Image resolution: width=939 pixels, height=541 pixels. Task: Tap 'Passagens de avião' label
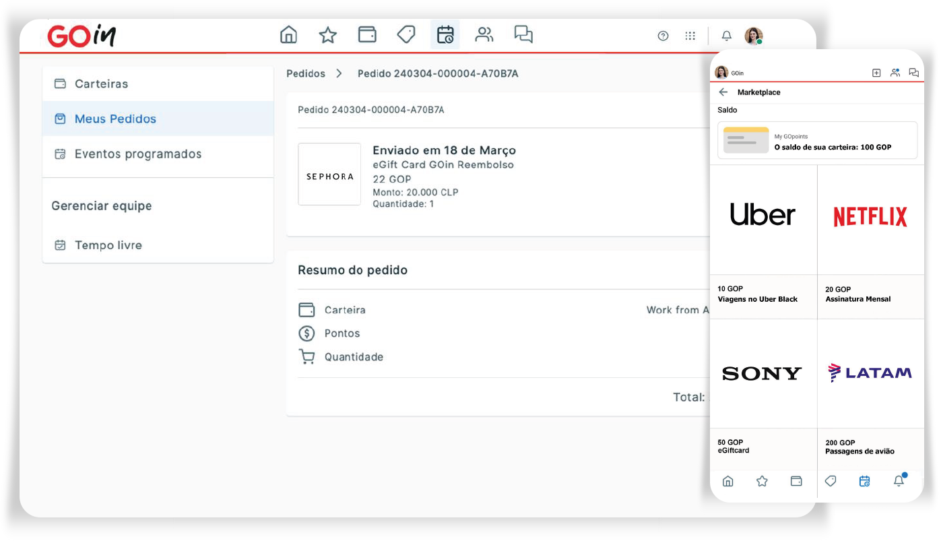[x=860, y=451]
